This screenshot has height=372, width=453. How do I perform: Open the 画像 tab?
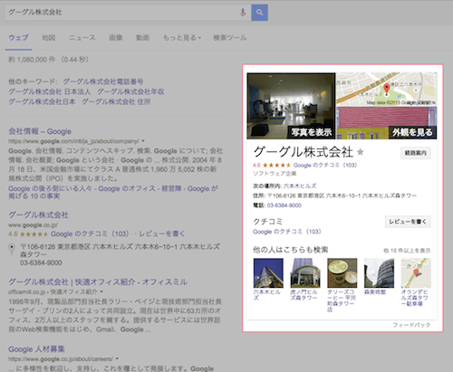(x=116, y=38)
